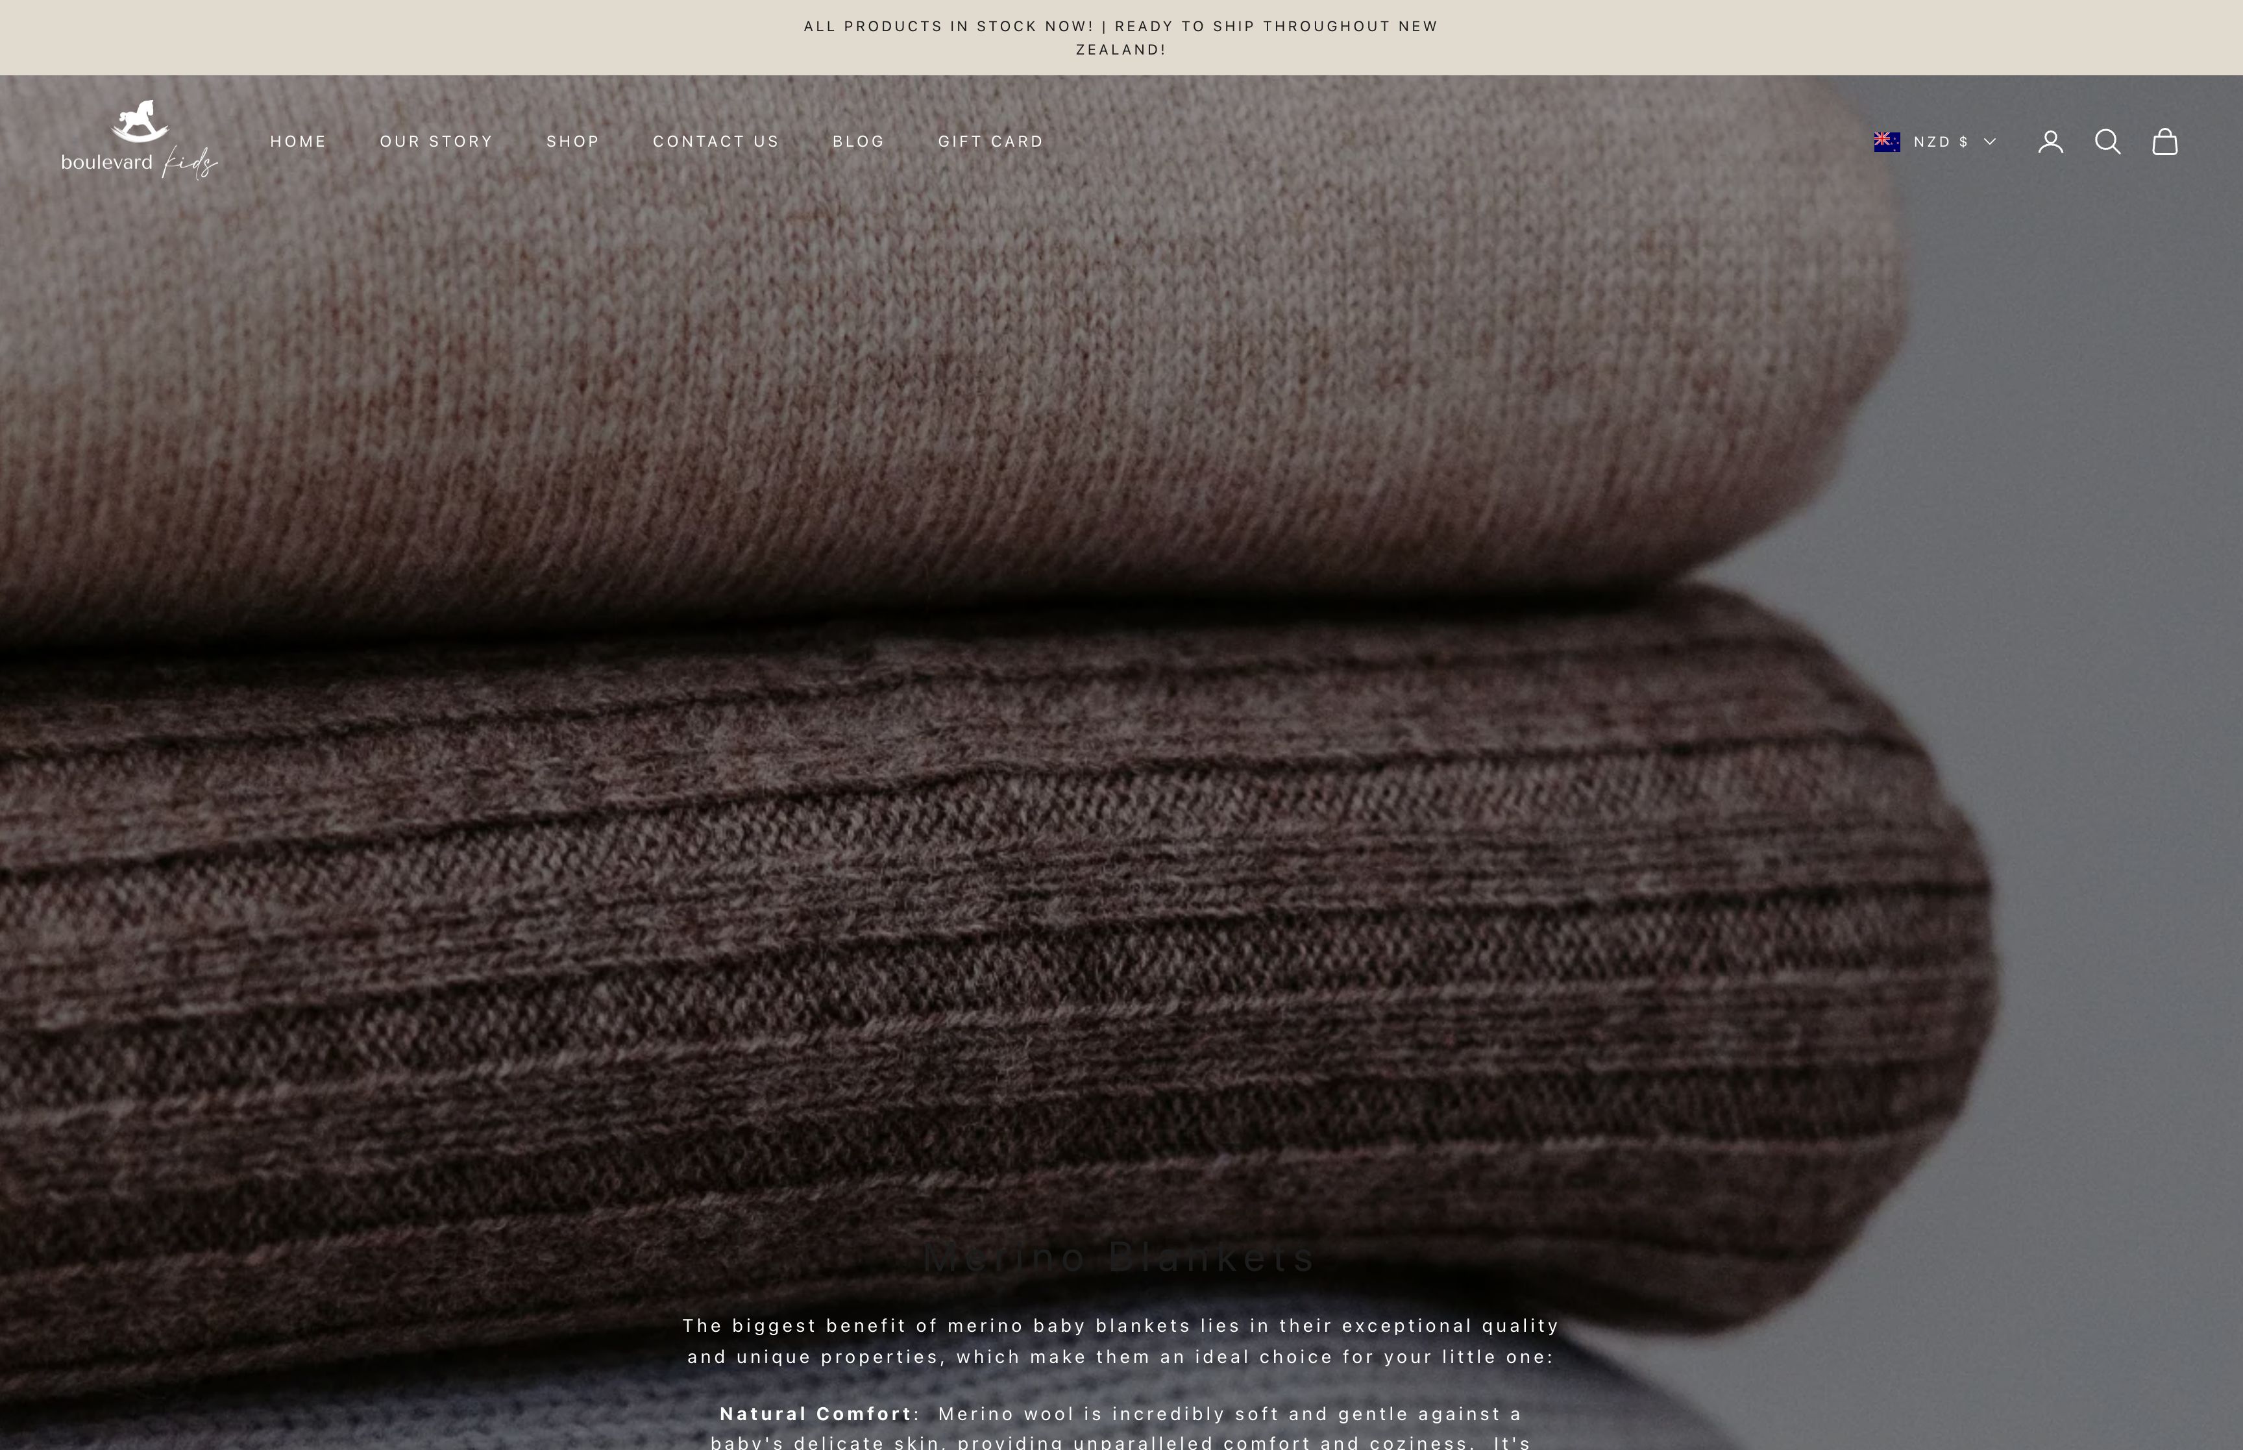Click the announcement bar shipping message

pyautogui.click(x=1120, y=38)
